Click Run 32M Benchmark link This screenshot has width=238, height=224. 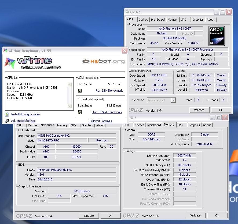109,91
